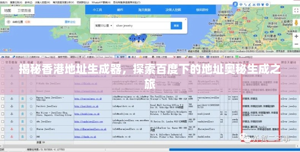Viewport: 300px width, 152px height.
Task: Toggle the select-all checkbox in table header
Action: [x=3, y=62]
